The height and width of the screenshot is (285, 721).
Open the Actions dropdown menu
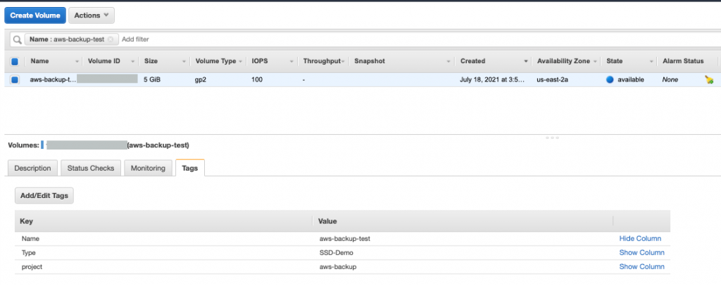point(92,15)
